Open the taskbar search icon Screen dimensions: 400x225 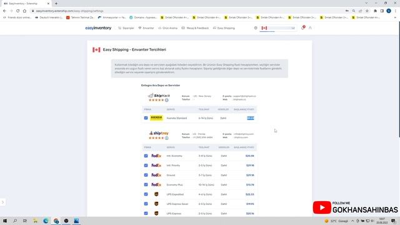(x=15, y=221)
